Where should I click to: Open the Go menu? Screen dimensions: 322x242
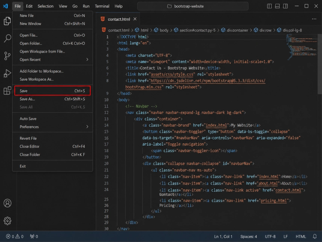pos(75,6)
